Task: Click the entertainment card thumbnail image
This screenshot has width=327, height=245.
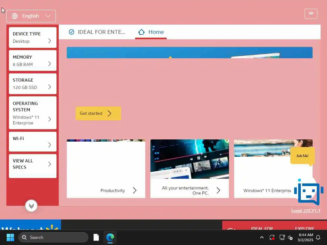Action: pos(190,159)
